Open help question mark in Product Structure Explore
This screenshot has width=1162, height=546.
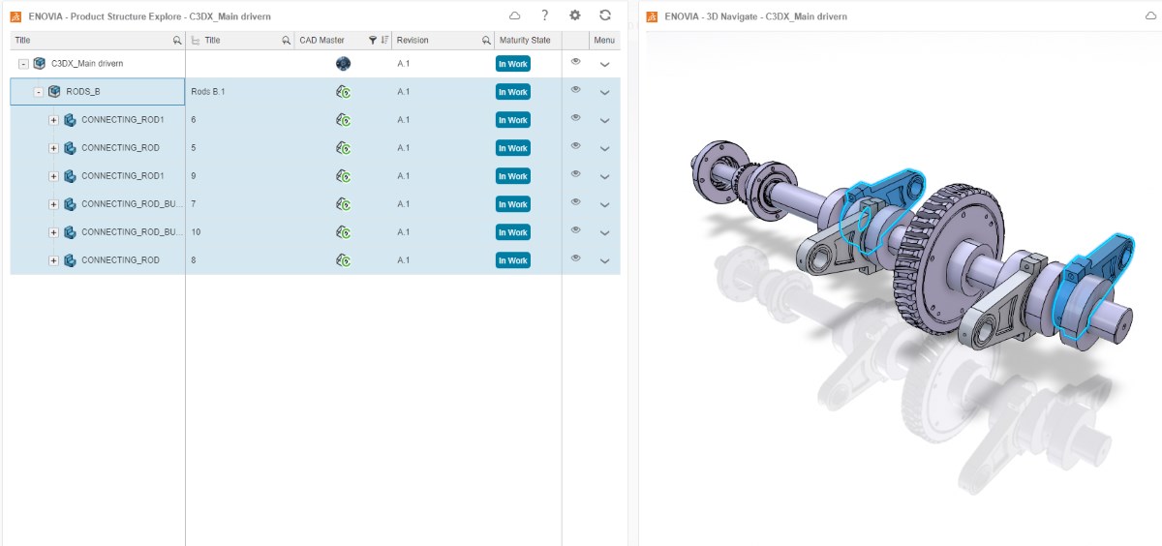point(545,15)
